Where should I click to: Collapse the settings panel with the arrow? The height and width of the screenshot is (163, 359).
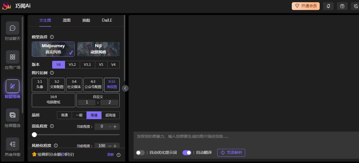(x=125, y=88)
